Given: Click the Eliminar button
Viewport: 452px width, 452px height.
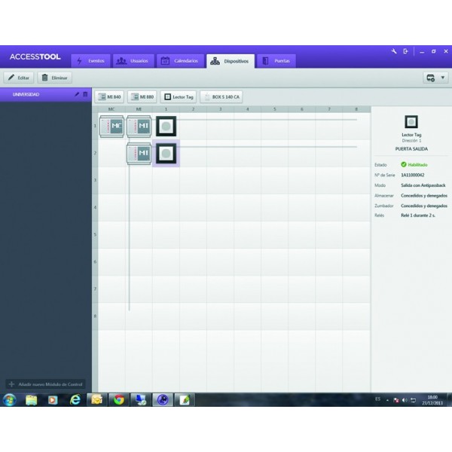Looking at the screenshot, I should (x=55, y=78).
